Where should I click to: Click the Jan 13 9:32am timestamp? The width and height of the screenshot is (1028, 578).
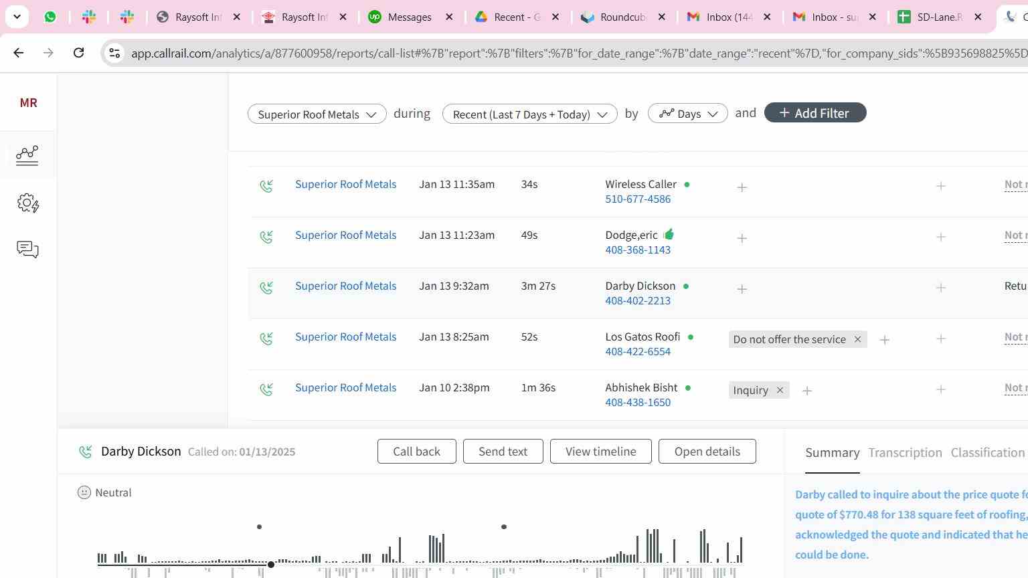pyautogui.click(x=454, y=286)
